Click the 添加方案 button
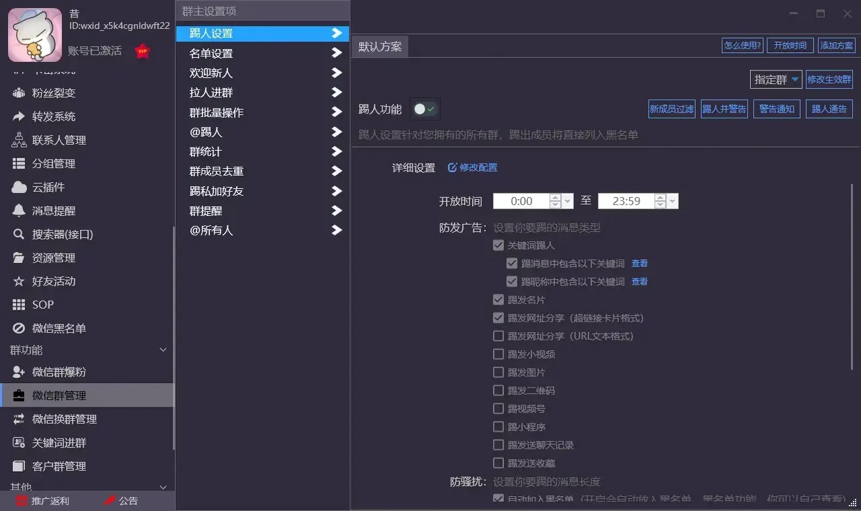Screen dimensions: 861x511 point(837,45)
